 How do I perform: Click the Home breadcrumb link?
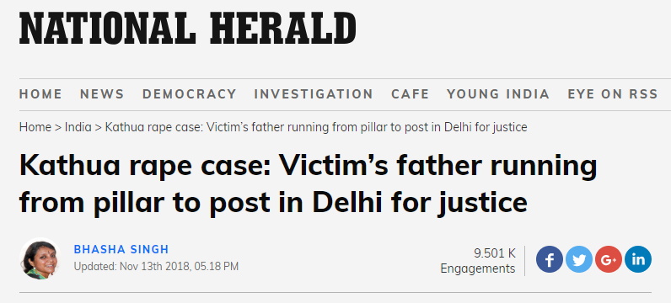[35, 127]
